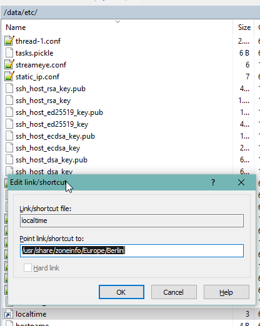Select file ssh_host_ecdsa_key.pub
This screenshot has height=326, width=260.
point(55,136)
